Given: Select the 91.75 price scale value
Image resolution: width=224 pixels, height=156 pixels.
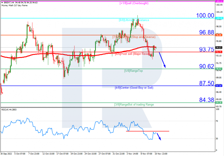Looking at the screenshot, I should [x=219, y=63].
